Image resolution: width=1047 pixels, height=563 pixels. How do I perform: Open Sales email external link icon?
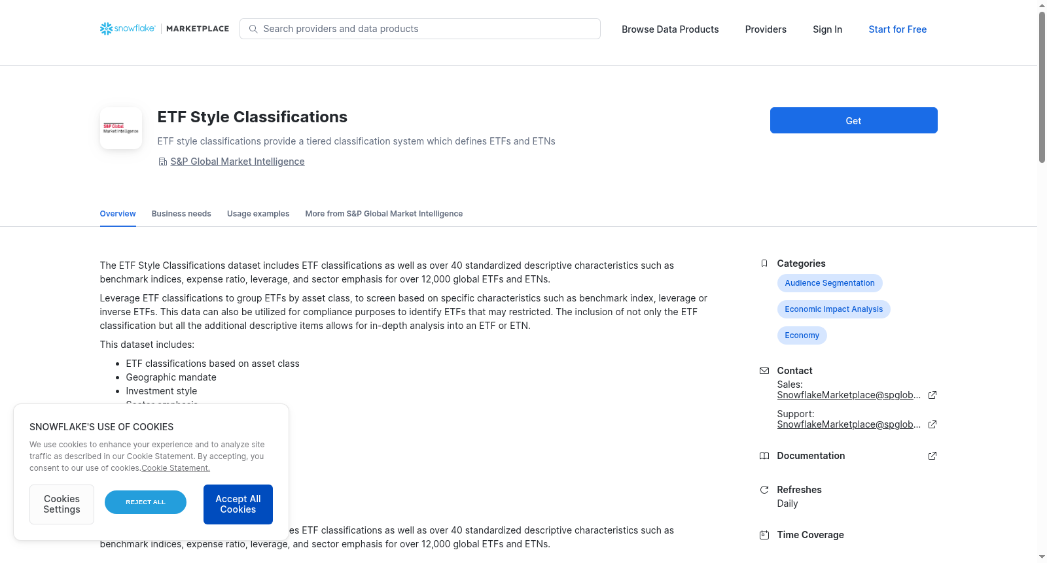[932, 395]
